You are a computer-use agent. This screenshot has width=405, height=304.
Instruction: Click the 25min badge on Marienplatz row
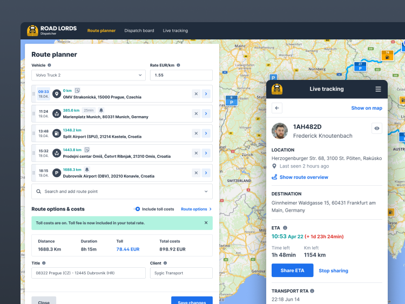point(89,110)
